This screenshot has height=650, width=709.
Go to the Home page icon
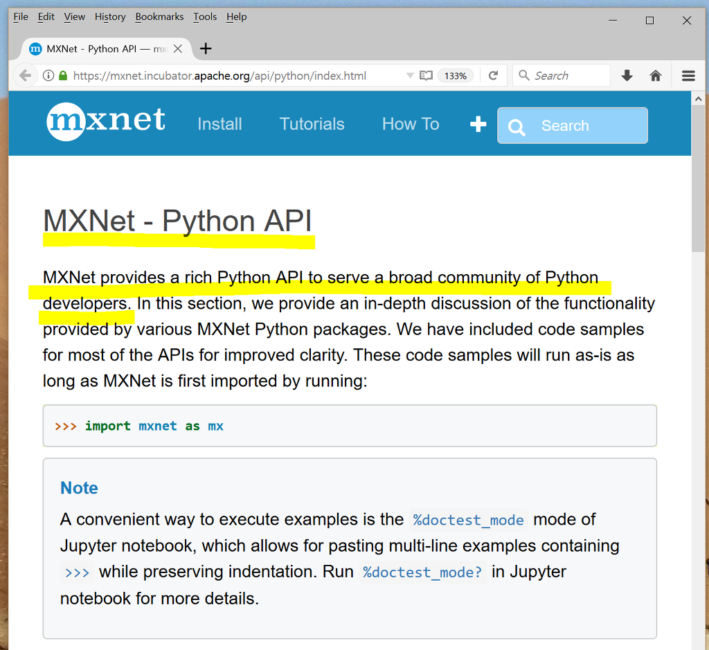point(656,75)
